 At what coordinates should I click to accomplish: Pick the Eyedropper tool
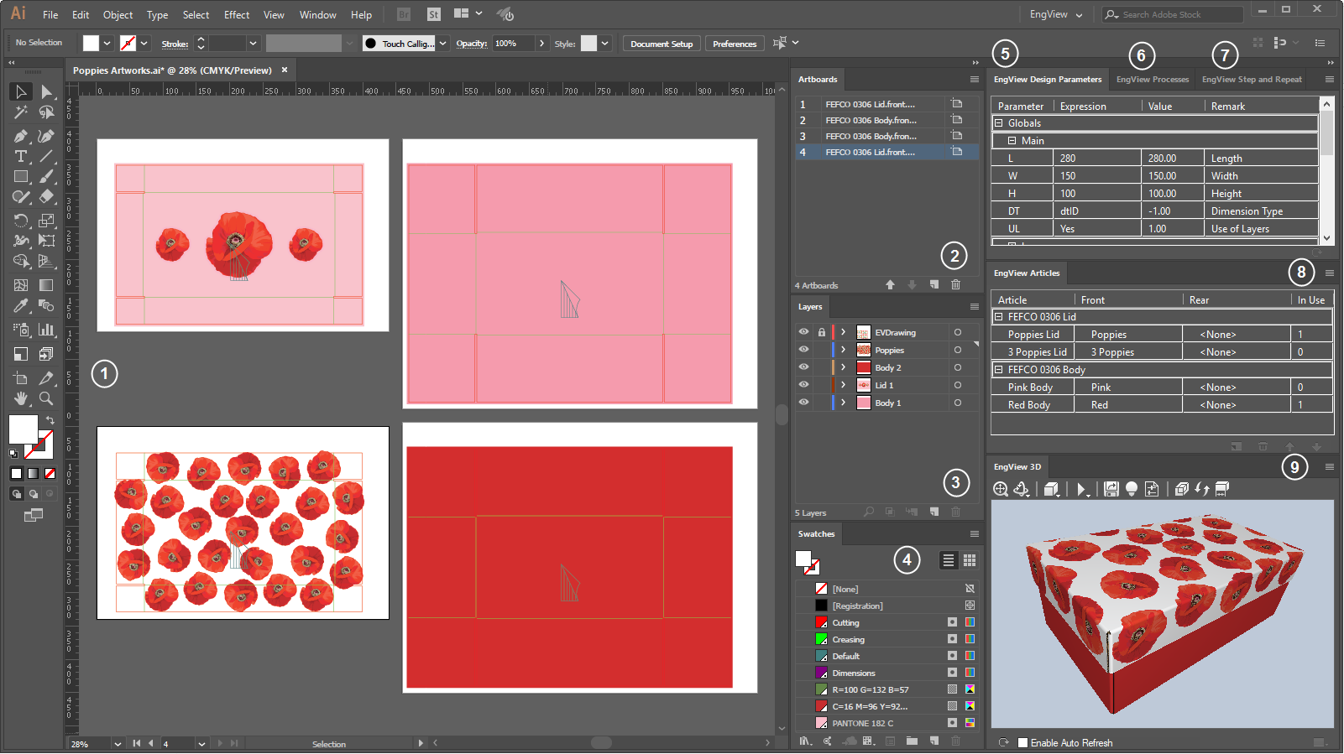pyautogui.click(x=21, y=306)
